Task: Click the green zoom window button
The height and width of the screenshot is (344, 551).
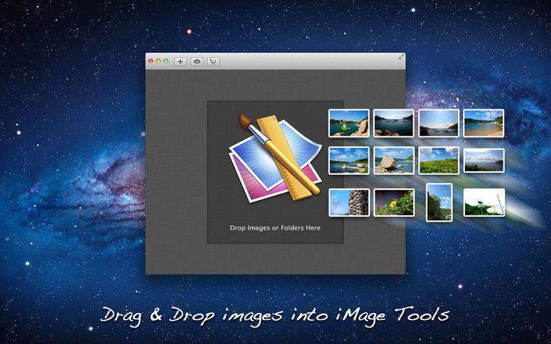Action: [166, 61]
